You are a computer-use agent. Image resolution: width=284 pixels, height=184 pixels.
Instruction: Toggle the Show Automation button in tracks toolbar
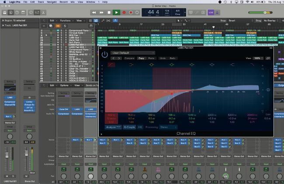(x=103, y=20)
